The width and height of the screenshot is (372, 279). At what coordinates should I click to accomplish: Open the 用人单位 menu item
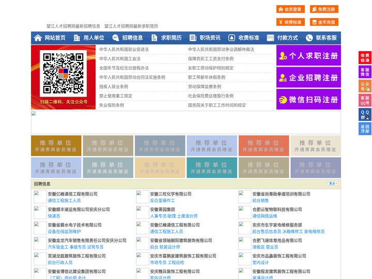(x=94, y=38)
